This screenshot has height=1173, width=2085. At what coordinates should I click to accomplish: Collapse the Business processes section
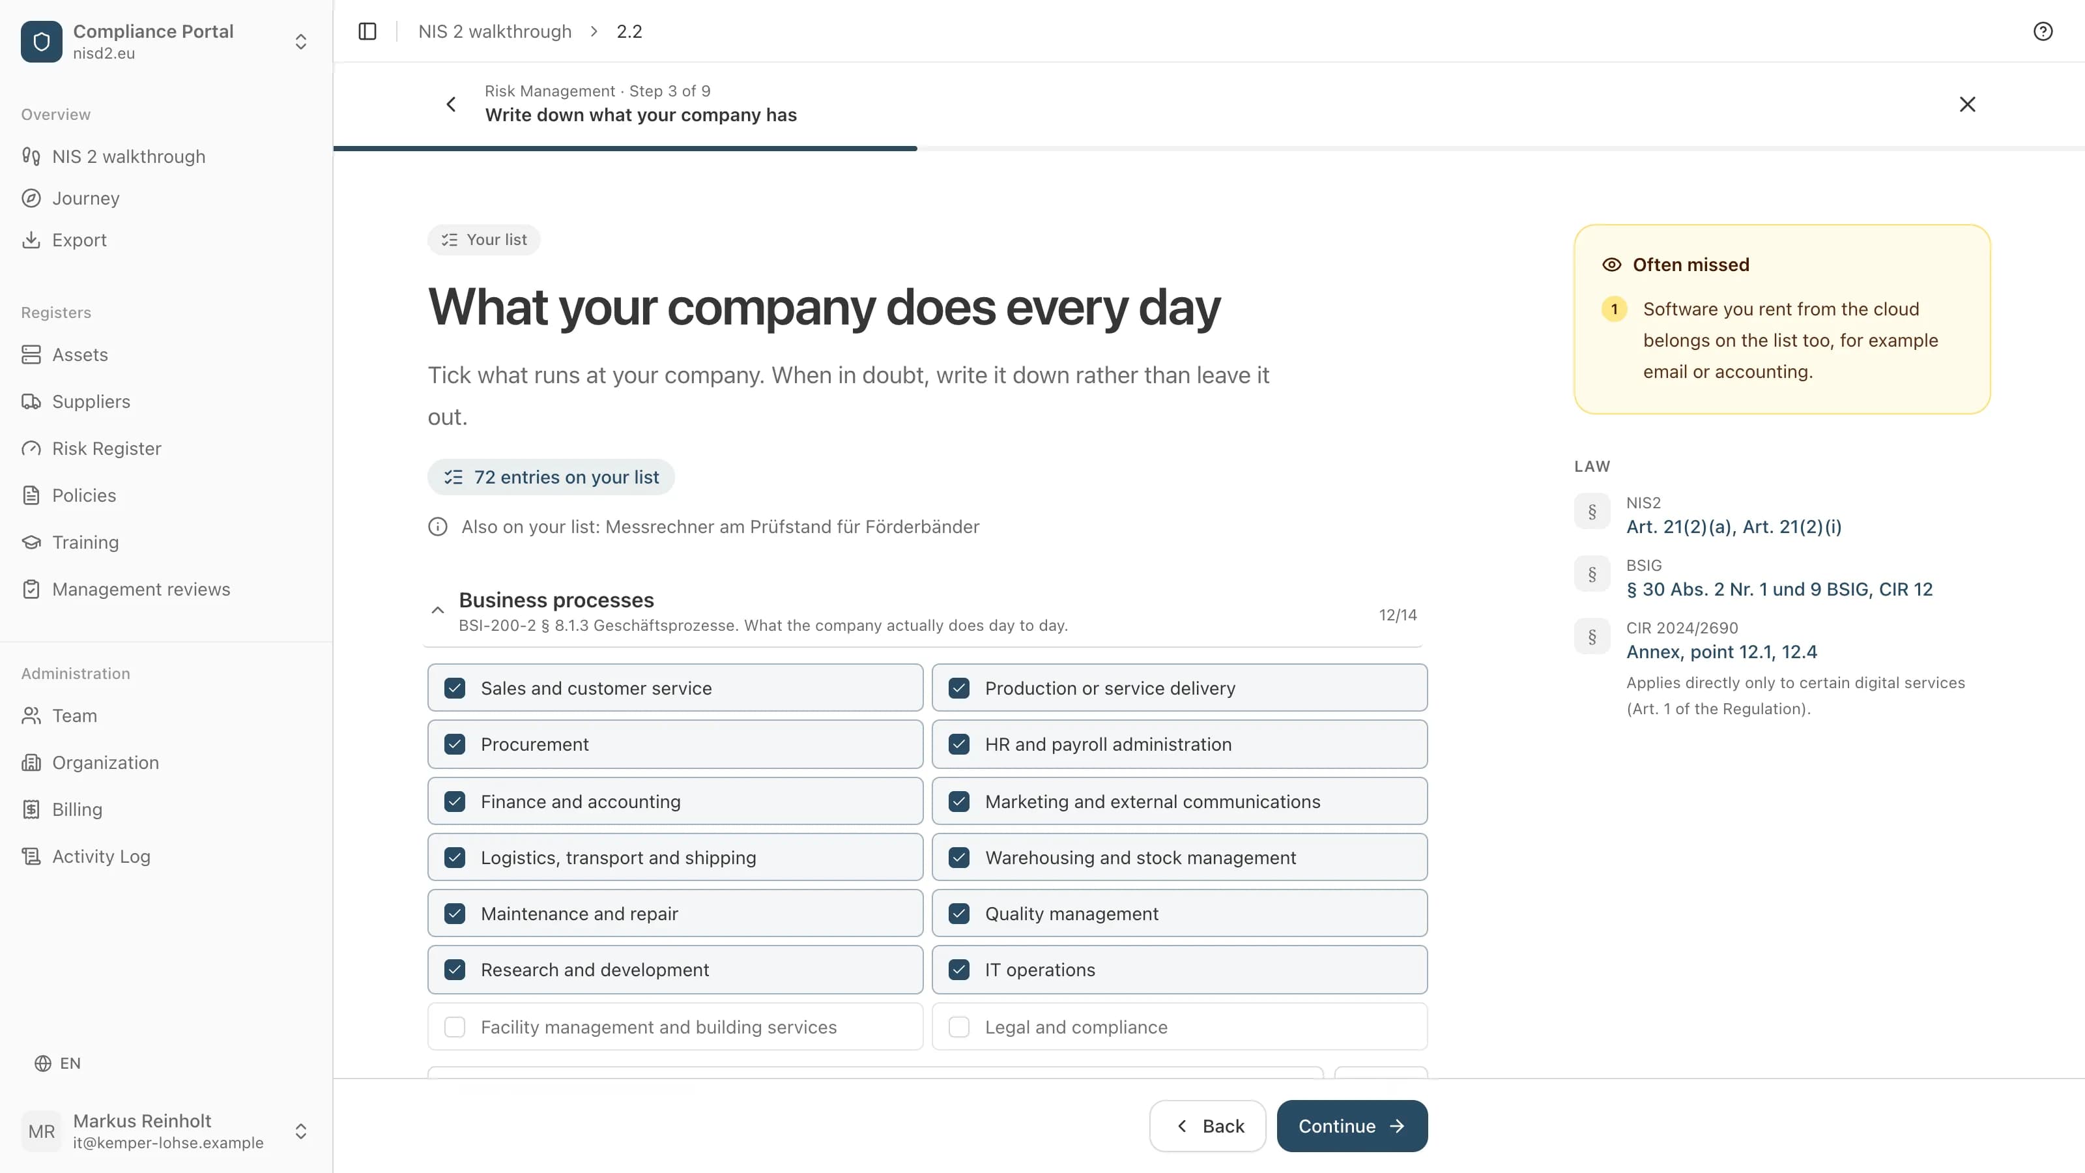[x=438, y=611]
